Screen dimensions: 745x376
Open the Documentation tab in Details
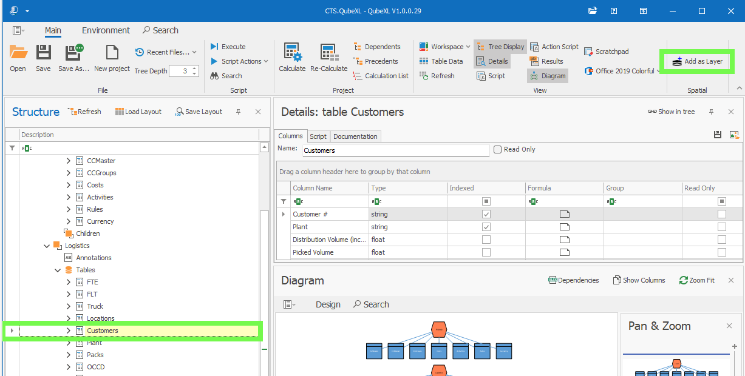coord(355,136)
